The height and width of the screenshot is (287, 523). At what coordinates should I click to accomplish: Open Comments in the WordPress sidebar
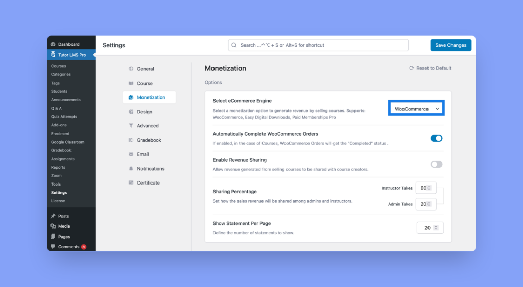pyautogui.click(x=68, y=247)
